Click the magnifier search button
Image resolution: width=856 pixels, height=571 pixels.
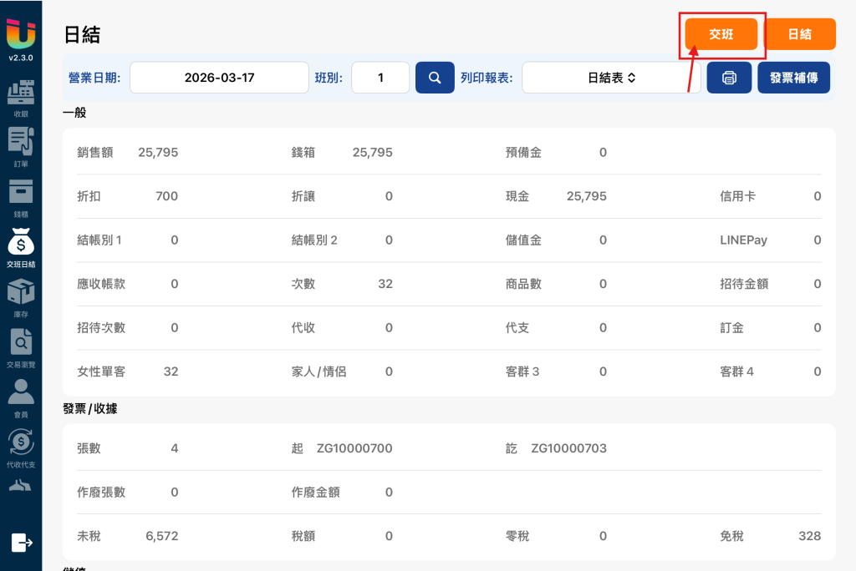[x=435, y=78]
